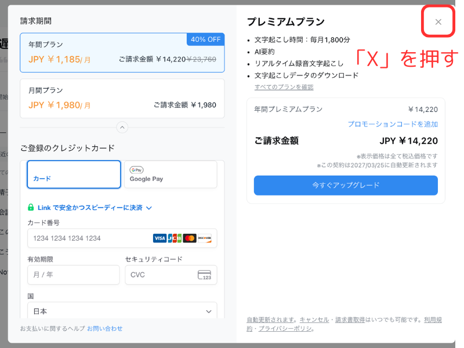Click the 有効期限 expiry date field

(73, 275)
